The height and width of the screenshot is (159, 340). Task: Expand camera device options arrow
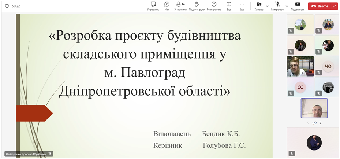[x=267, y=6]
